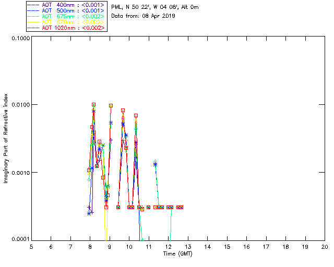The width and height of the screenshot is (334, 267).
Task: Select the 0.0010 y-axis tick label
Action: click(x=20, y=173)
